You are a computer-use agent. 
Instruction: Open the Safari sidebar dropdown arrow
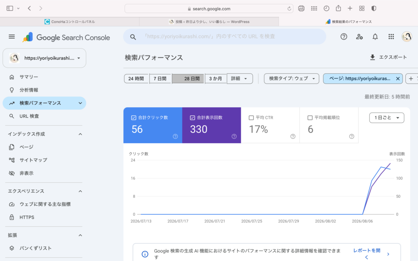pos(18,9)
